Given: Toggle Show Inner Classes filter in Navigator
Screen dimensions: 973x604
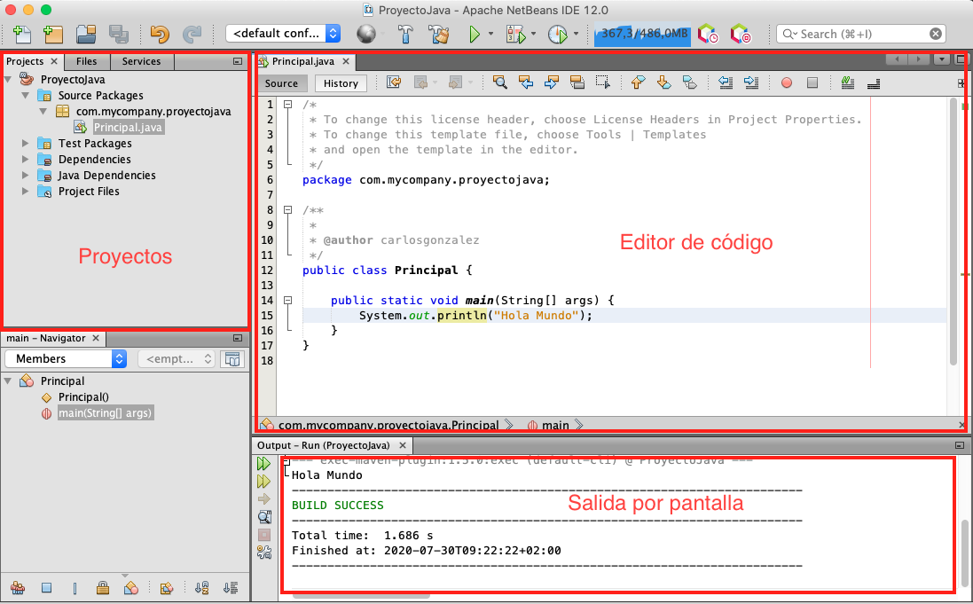Looking at the screenshot, I should coord(131,588).
